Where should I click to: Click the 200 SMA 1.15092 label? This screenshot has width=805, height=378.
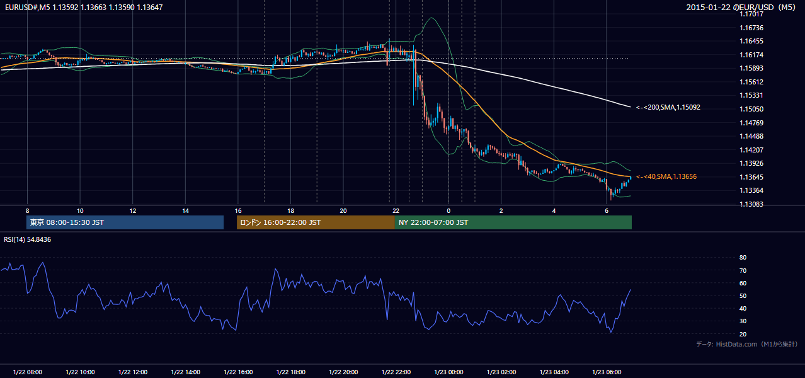coord(668,108)
